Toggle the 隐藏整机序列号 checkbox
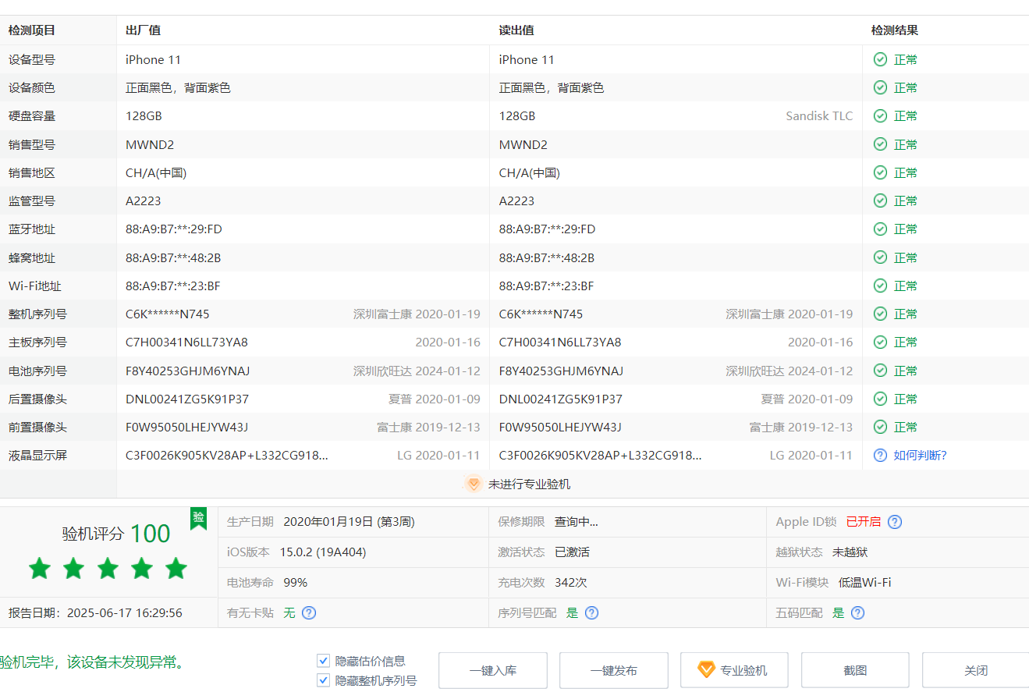The width and height of the screenshot is (1029, 692). pyautogui.click(x=324, y=680)
